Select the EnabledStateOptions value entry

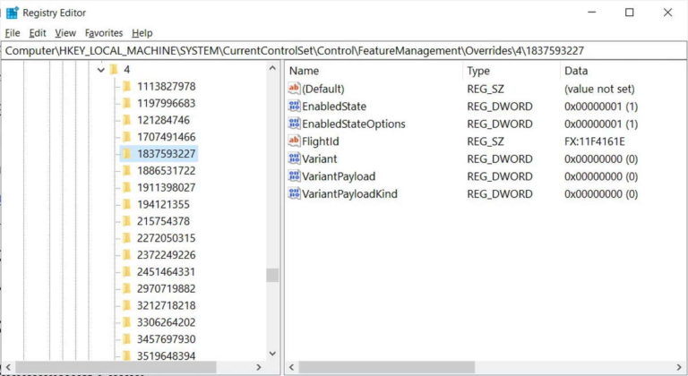point(353,124)
